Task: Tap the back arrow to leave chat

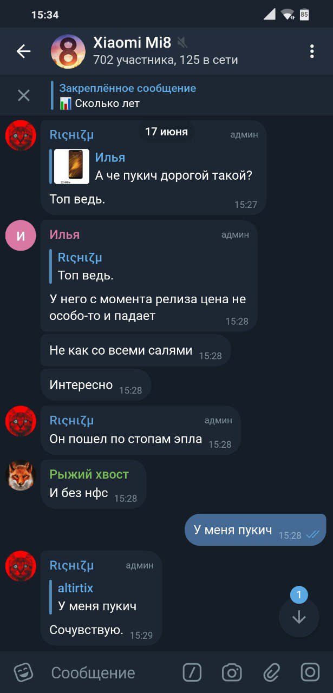Action: tap(23, 51)
